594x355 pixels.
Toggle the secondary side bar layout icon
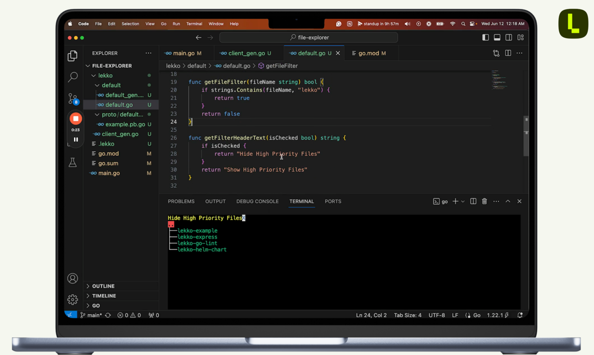tap(509, 38)
